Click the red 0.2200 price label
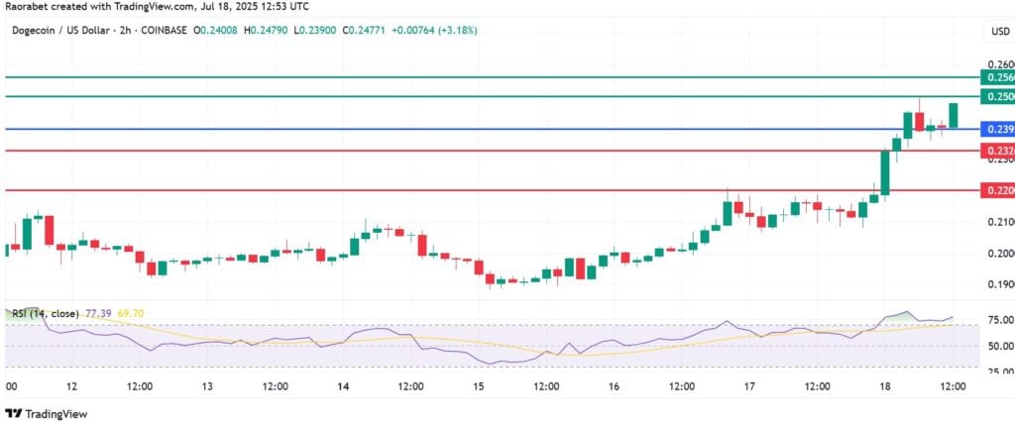The width and height of the screenshot is (1015, 425). (998, 191)
